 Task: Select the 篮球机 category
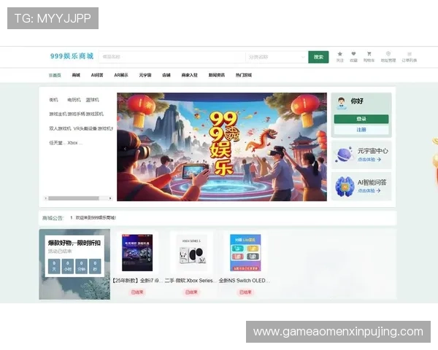click(x=92, y=100)
